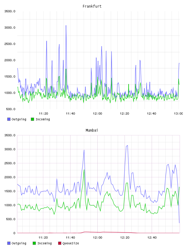Click the 1000.0 value on Mumbai y-axis
The image size is (184, 248).
pyautogui.click(x=10, y=205)
